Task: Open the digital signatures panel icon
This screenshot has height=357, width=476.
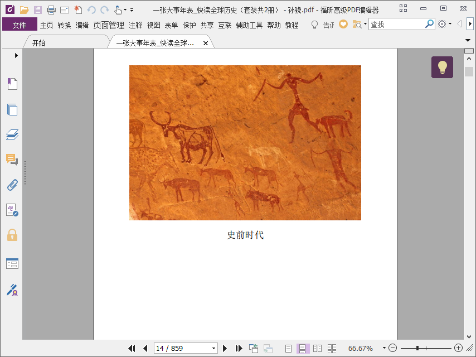Action: coord(12,210)
